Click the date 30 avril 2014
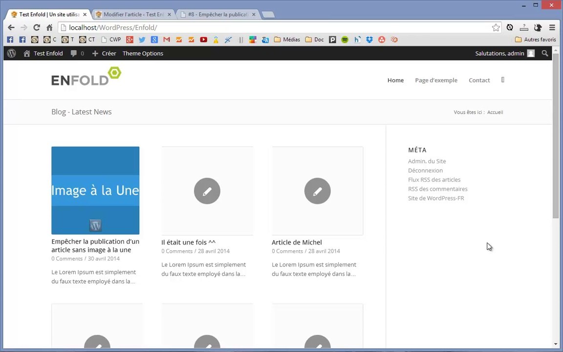563x352 pixels. pos(104,259)
